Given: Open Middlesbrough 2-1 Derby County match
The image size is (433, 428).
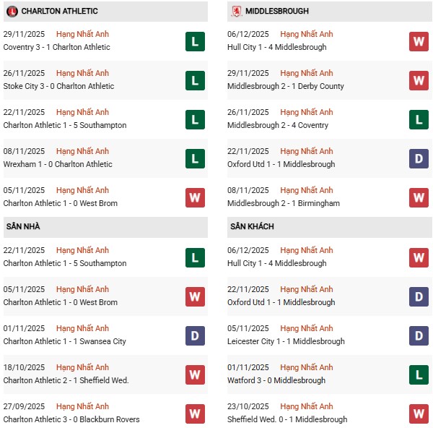Looking at the screenshot, I should 285,86.
